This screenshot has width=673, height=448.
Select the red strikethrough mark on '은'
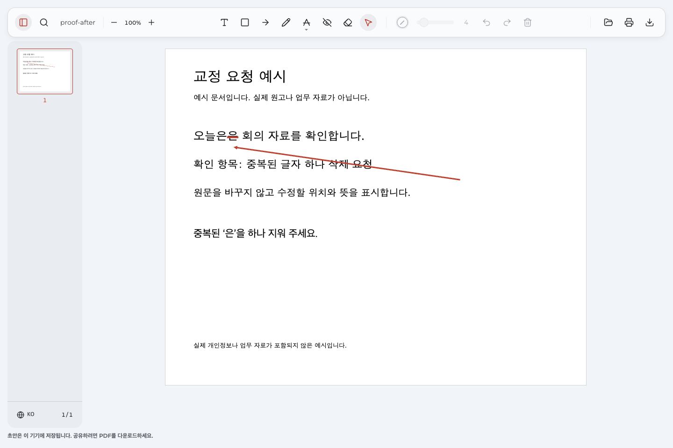click(x=233, y=137)
